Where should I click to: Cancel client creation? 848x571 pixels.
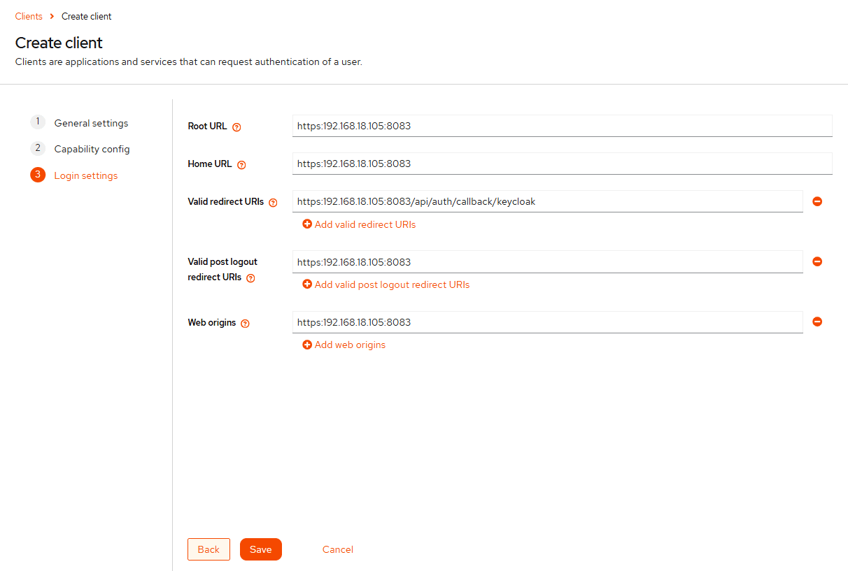pyautogui.click(x=338, y=549)
